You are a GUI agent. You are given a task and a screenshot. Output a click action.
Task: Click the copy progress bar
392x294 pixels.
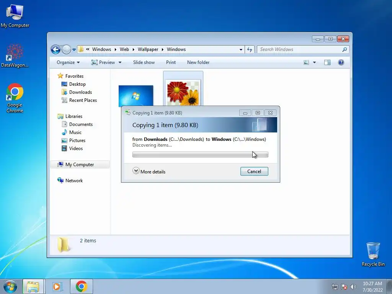(200, 155)
